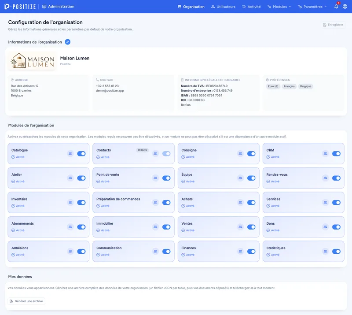352x315 pixels.
Task: Disable the Rendez-vous module
Action: tap(336, 178)
